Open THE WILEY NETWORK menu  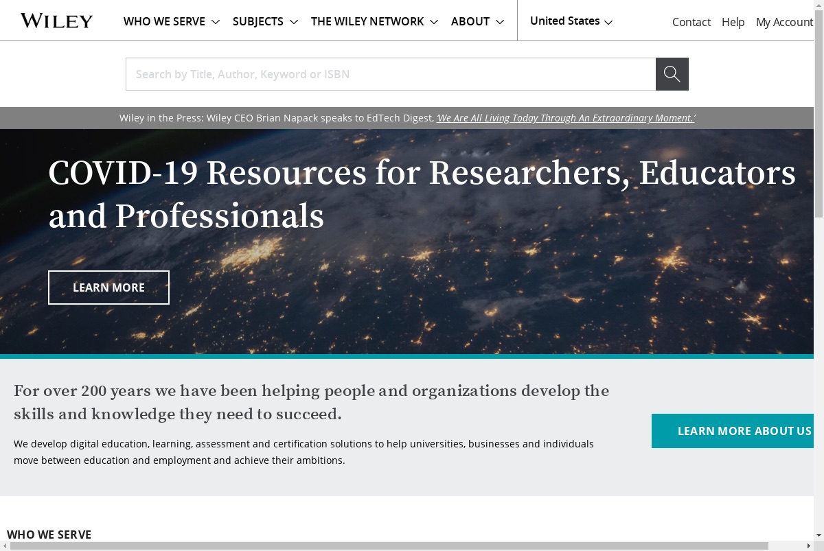point(375,21)
